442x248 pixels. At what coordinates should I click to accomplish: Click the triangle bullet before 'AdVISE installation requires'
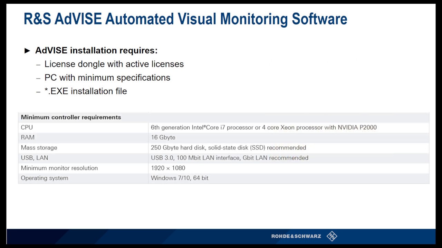(28, 51)
